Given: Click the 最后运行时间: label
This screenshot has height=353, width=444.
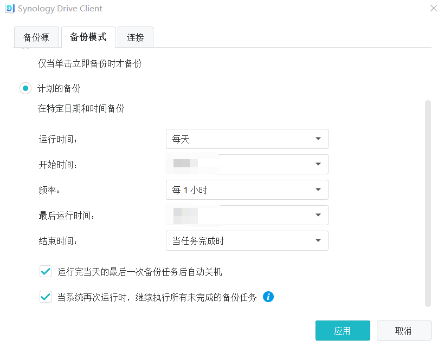Looking at the screenshot, I should (67, 215).
